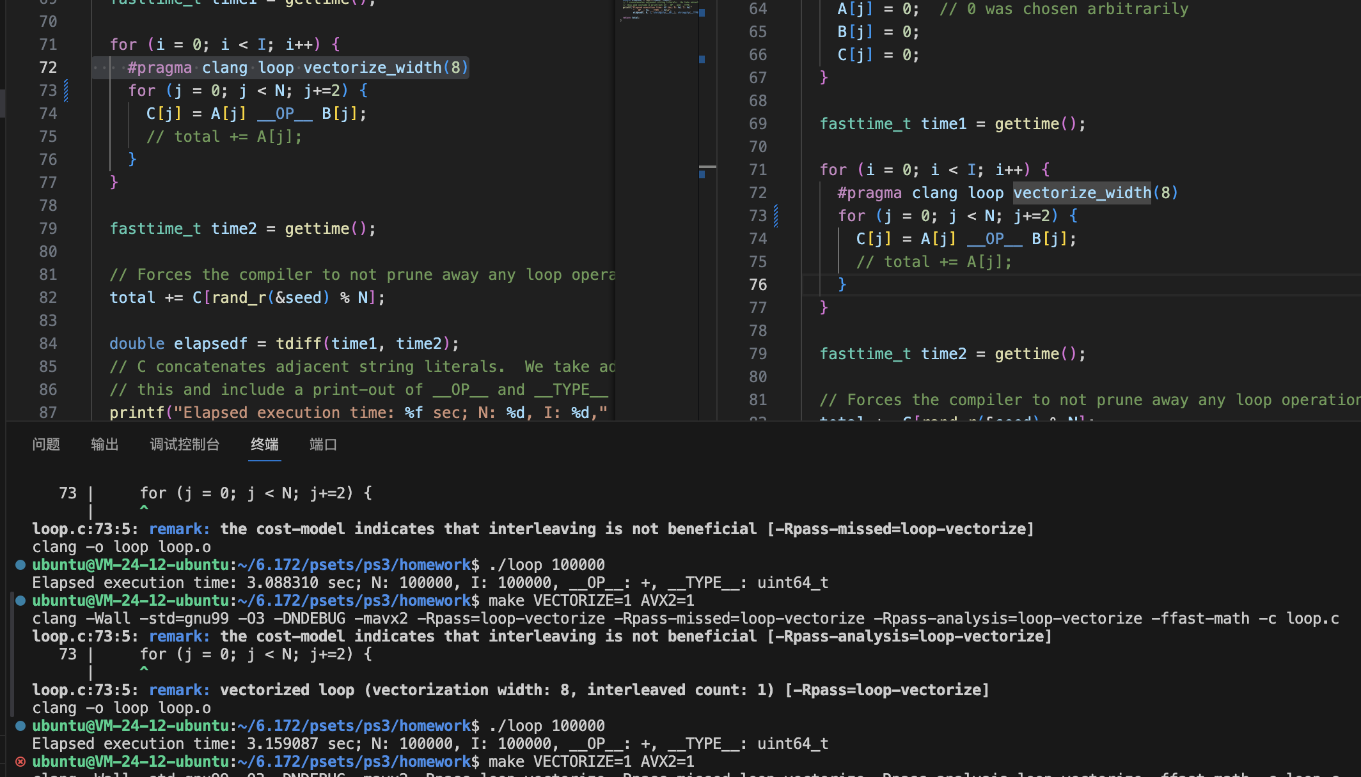
Task: Switch to the 问题 panel tab
Action: pyautogui.click(x=46, y=444)
